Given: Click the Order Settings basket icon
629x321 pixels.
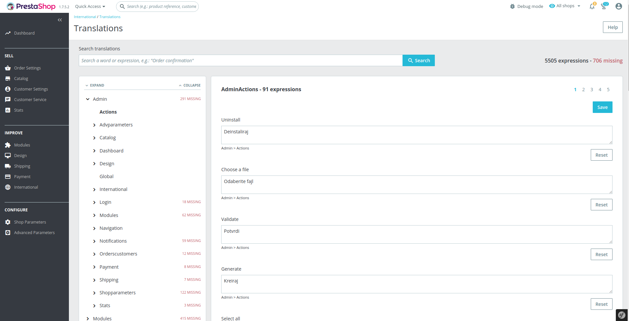Looking at the screenshot, I should 8,68.
